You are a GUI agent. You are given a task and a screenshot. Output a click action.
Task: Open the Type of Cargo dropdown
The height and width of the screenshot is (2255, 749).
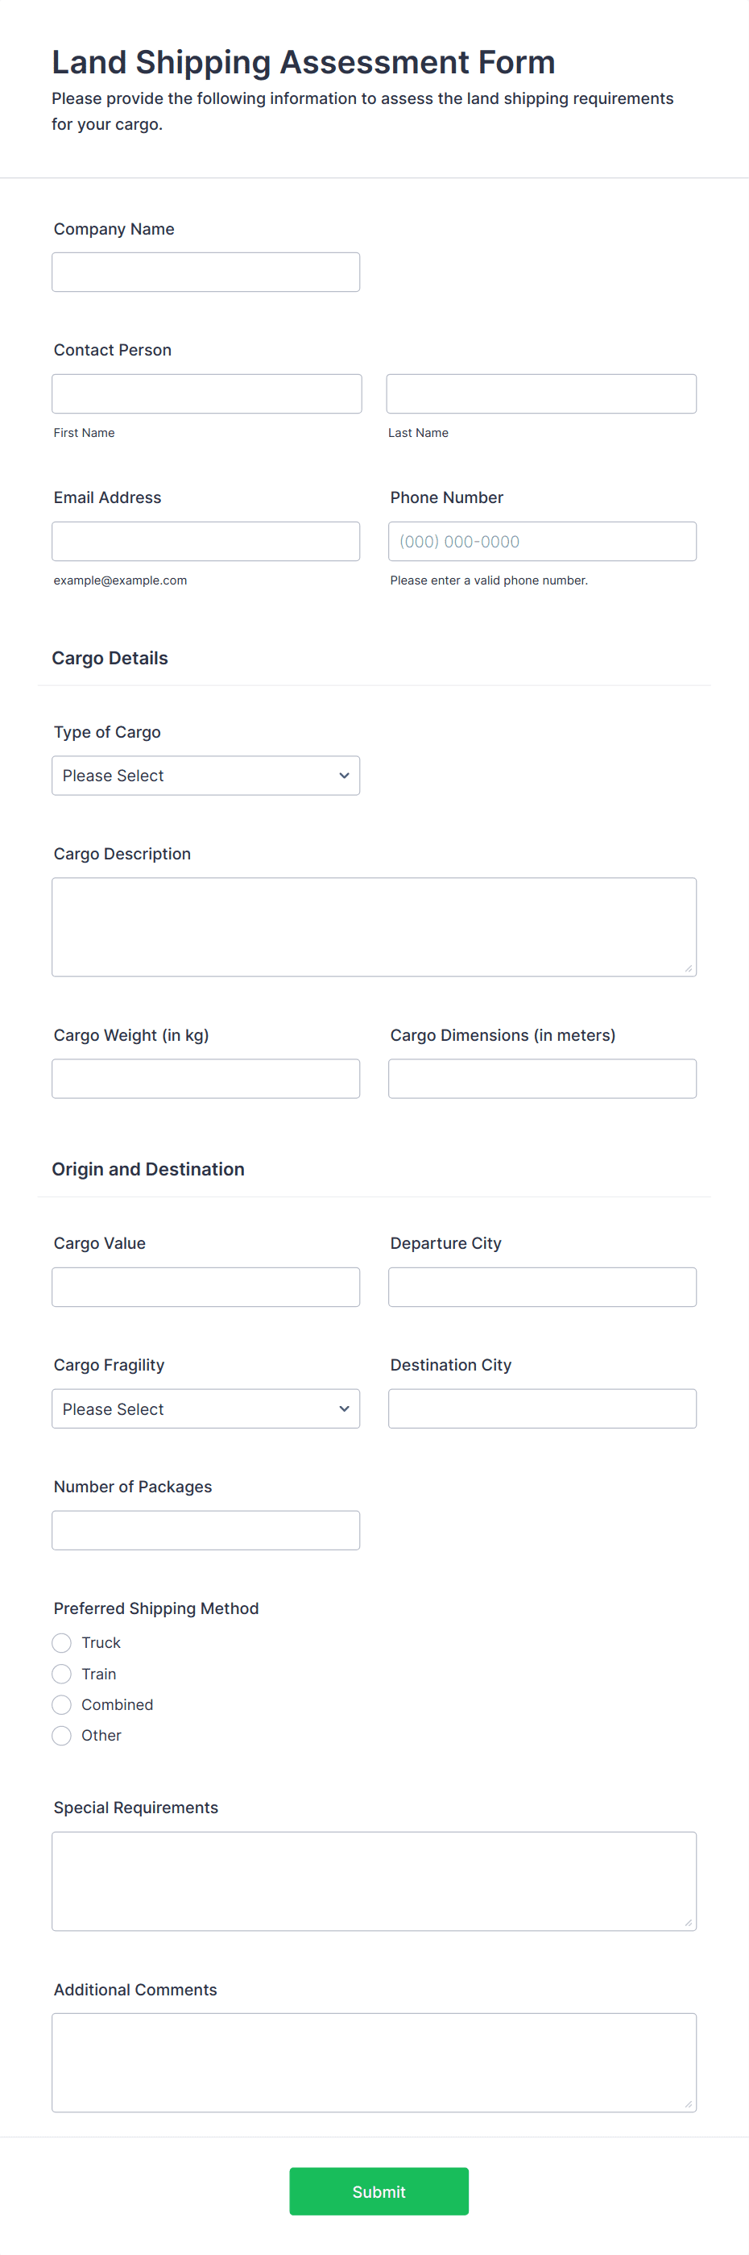[205, 775]
